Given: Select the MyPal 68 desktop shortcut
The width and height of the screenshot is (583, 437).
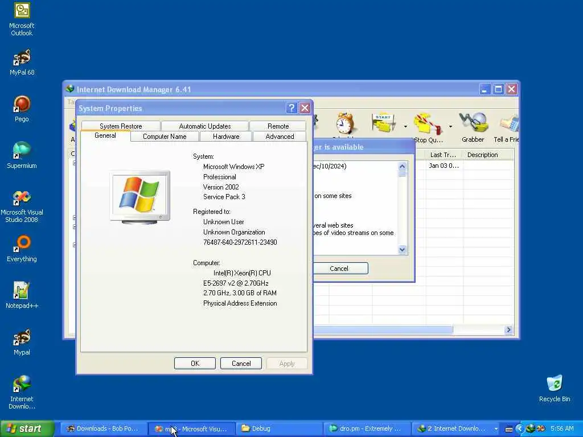Looking at the screenshot, I should pyautogui.click(x=22, y=63).
